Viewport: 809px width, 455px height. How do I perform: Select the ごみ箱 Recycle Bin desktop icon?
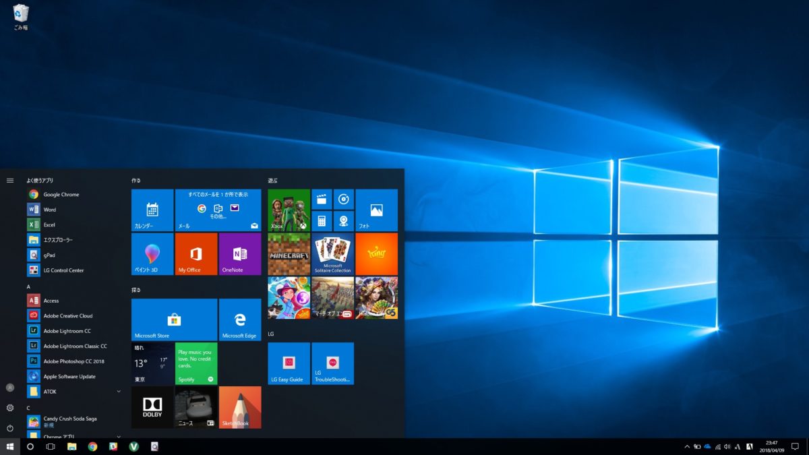21,18
